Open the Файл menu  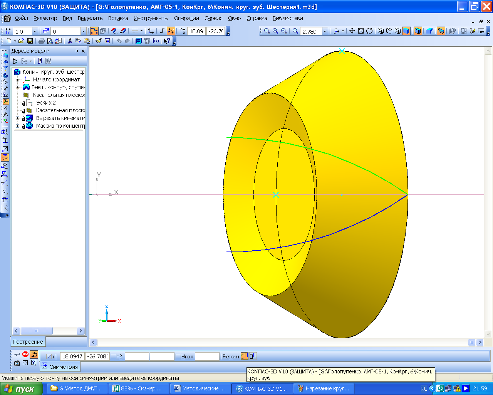[x=22, y=18]
